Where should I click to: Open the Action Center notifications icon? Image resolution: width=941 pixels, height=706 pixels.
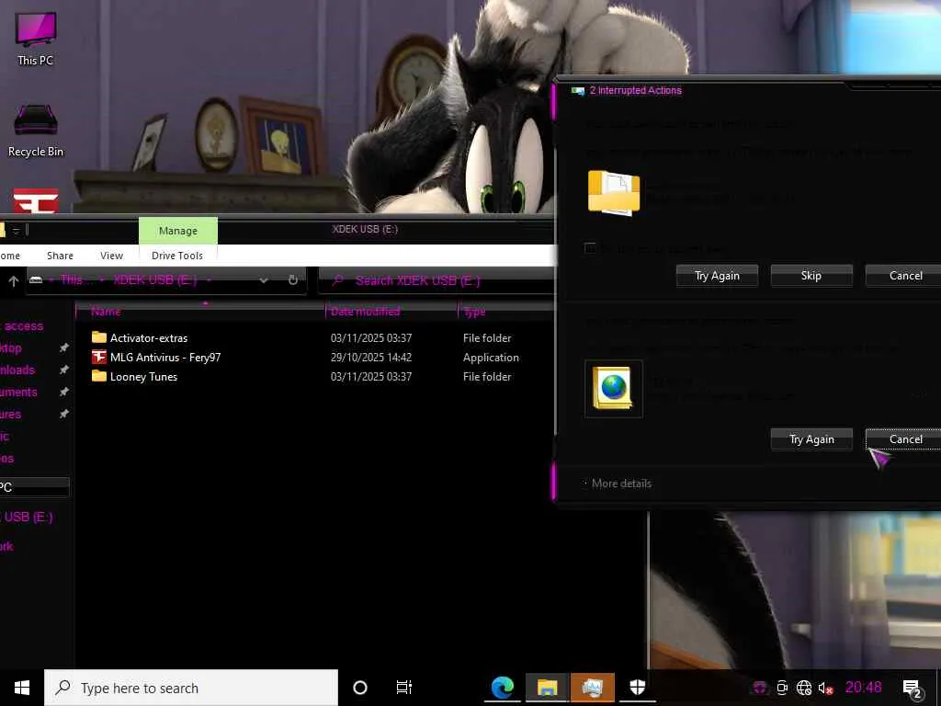(x=913, y=689)
